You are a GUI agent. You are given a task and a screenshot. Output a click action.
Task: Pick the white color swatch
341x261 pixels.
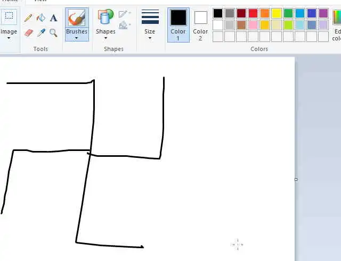pyautogui.click(x=218, y=25)
